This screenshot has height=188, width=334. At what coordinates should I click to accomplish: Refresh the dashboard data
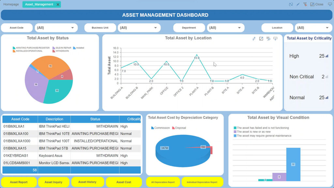291,4
